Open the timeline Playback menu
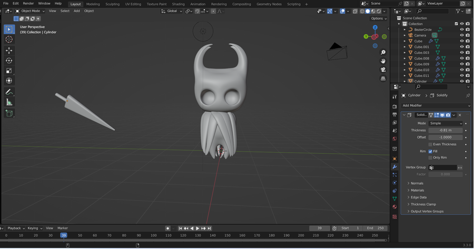The image size is (474, 249). coord(16,228)
